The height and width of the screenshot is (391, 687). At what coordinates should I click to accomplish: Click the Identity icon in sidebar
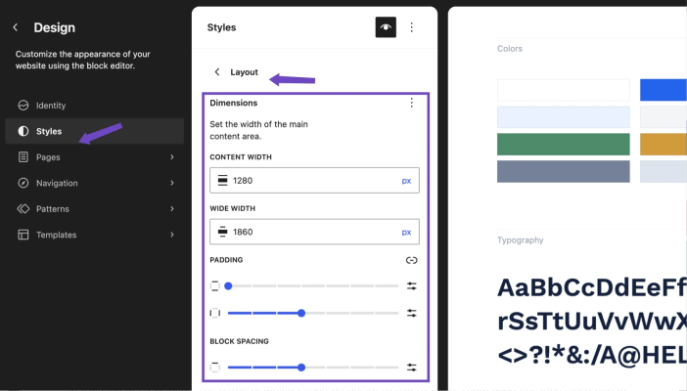pyautogui.click(x=23, y=106)
